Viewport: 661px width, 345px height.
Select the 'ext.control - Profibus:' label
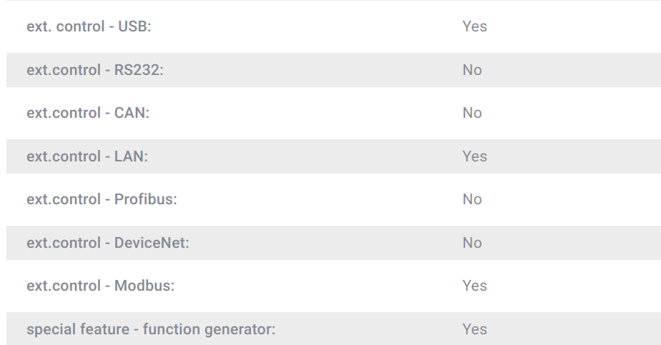[x=101, y=199]
